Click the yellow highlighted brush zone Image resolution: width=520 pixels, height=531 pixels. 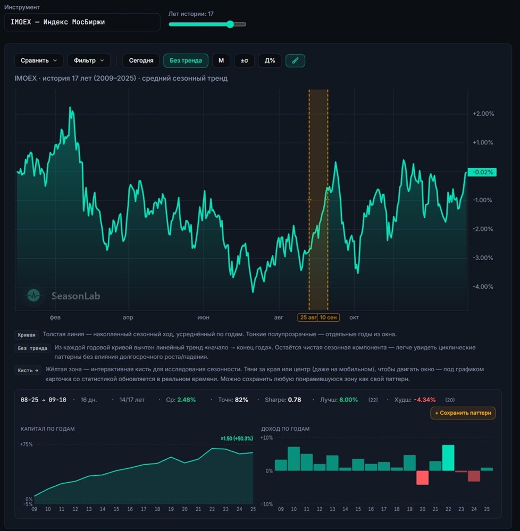318,200
